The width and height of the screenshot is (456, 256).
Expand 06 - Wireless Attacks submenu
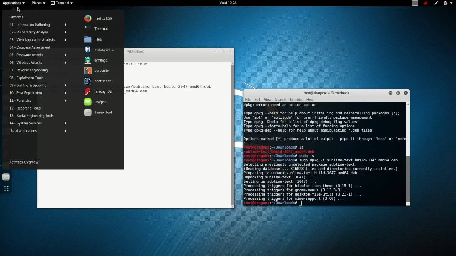[x=38, y=63]
